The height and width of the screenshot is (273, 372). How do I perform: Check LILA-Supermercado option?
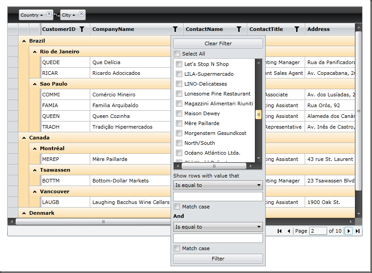[179, 74]
